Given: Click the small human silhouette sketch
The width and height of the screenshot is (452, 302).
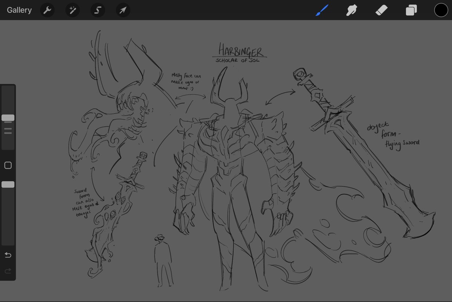Looking at the screenshot, I should tap(163, 260).
